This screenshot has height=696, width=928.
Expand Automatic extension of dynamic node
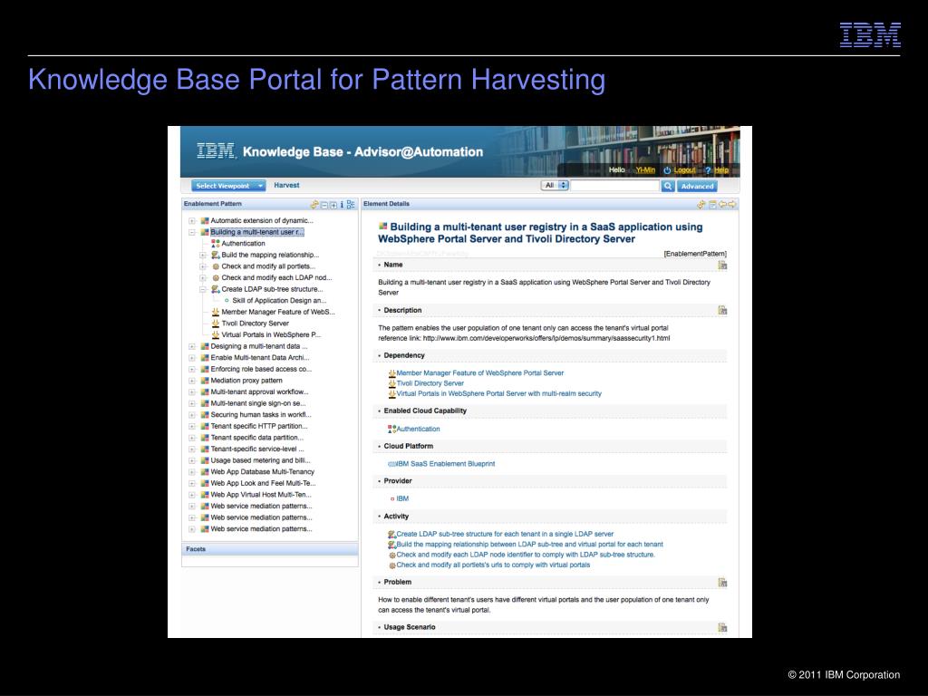click(x=192, y=221)
